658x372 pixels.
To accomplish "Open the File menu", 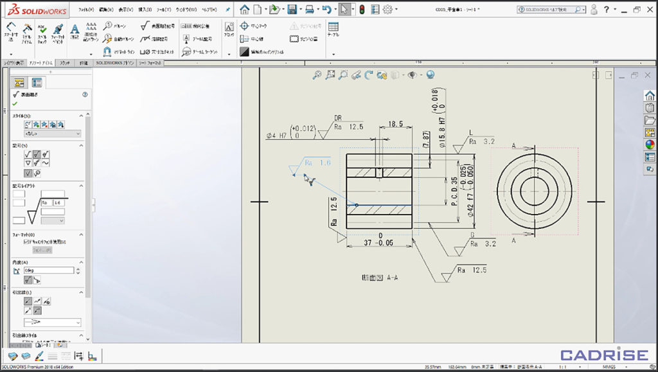I will tap(85, 10).
